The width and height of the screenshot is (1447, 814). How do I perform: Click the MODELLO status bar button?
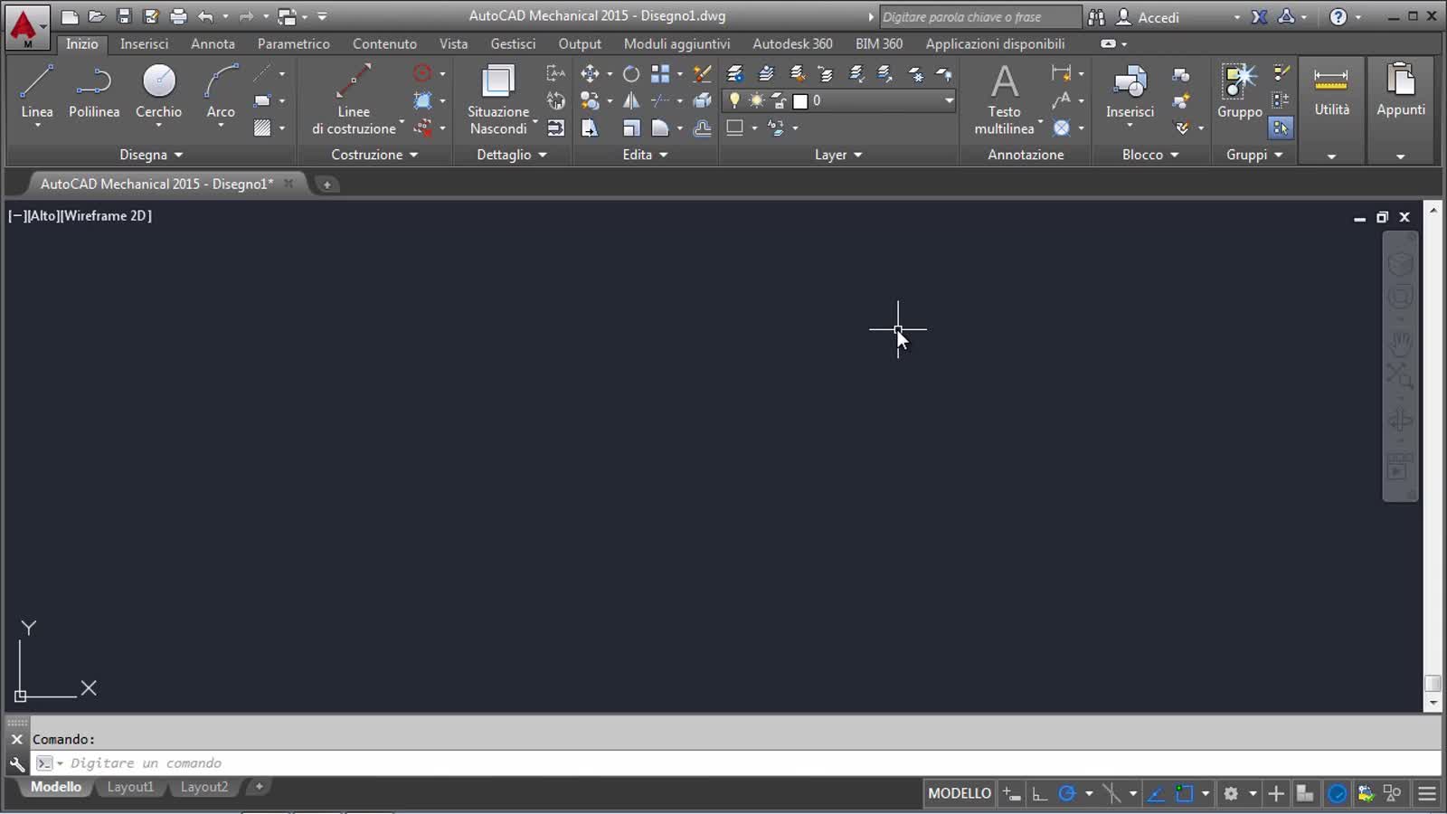[x=959, y=793]
